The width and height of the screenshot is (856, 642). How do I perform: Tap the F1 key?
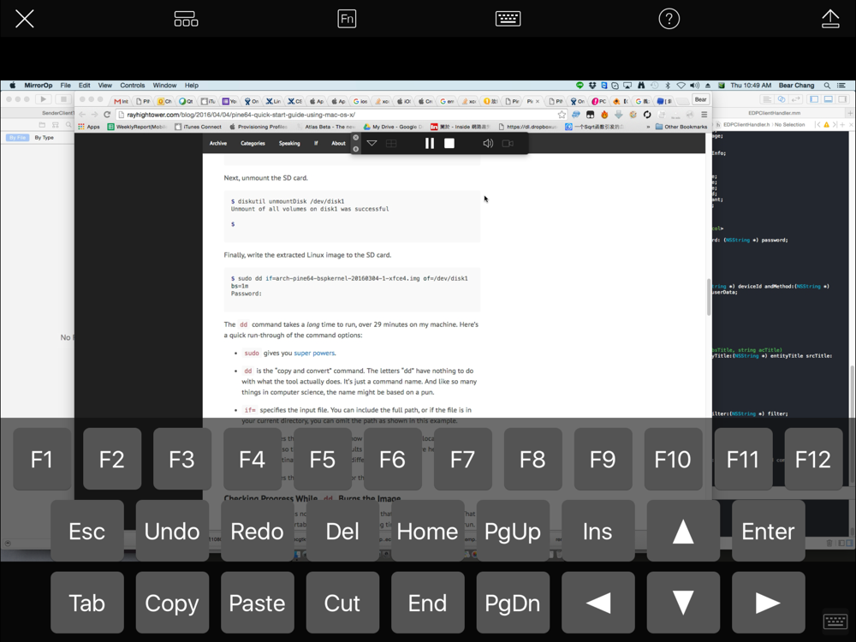[x=41, y=459]
